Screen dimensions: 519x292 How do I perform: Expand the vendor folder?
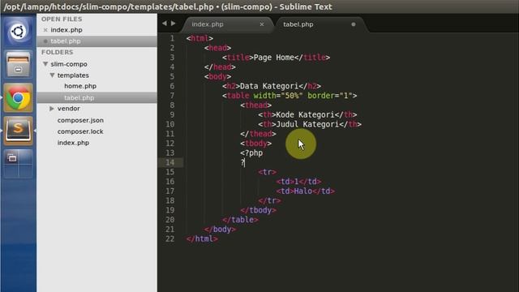pos(52,108)
